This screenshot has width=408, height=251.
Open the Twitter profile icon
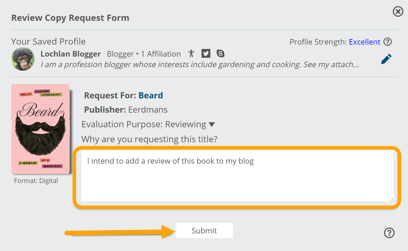pos(206,54)
